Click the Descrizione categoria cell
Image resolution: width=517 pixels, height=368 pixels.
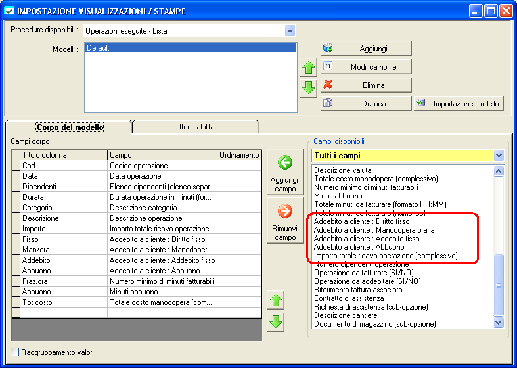click(162, 208)
